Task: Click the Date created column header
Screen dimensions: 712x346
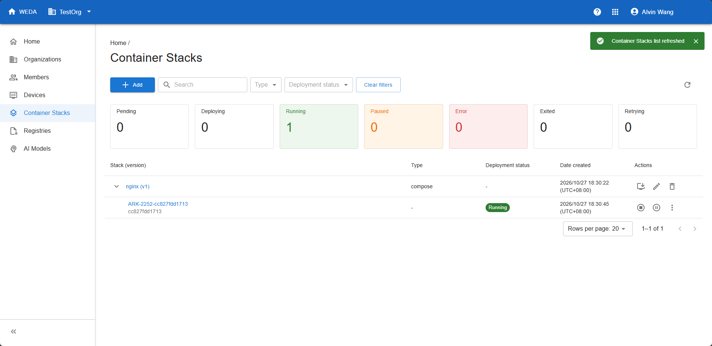Action: (575, 165)
